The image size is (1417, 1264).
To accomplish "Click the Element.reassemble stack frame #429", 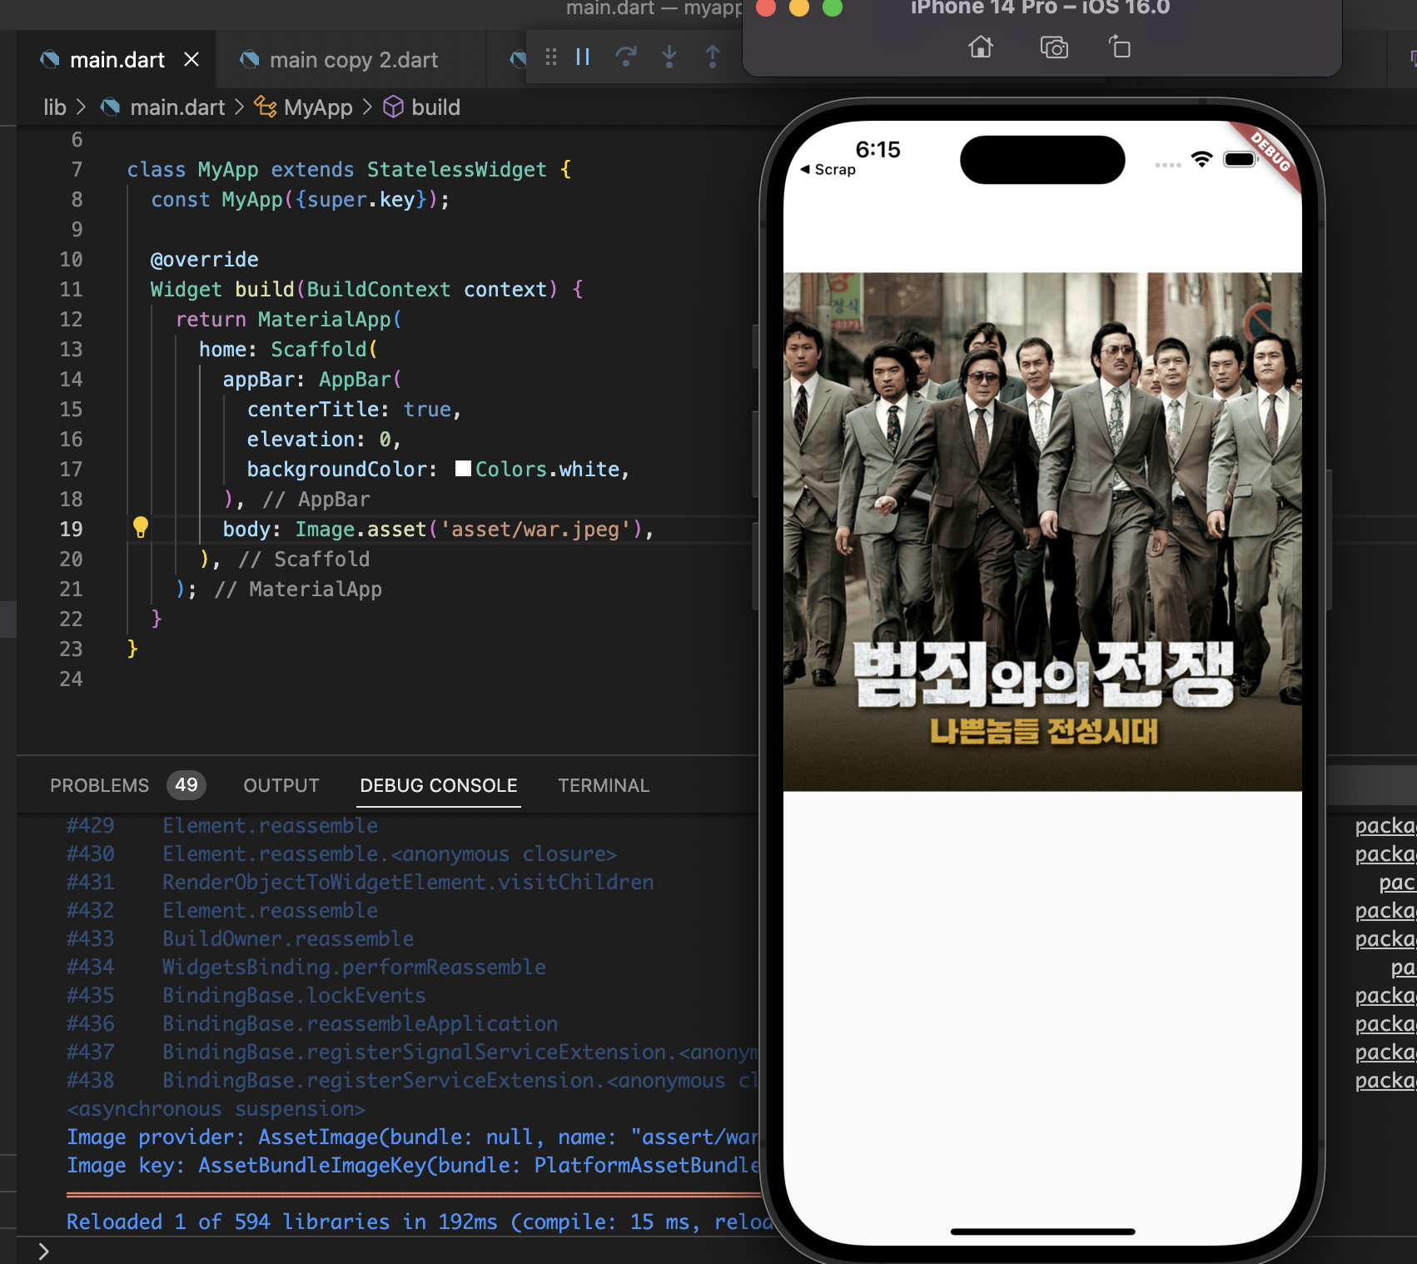I will click(x=270, y=825).
